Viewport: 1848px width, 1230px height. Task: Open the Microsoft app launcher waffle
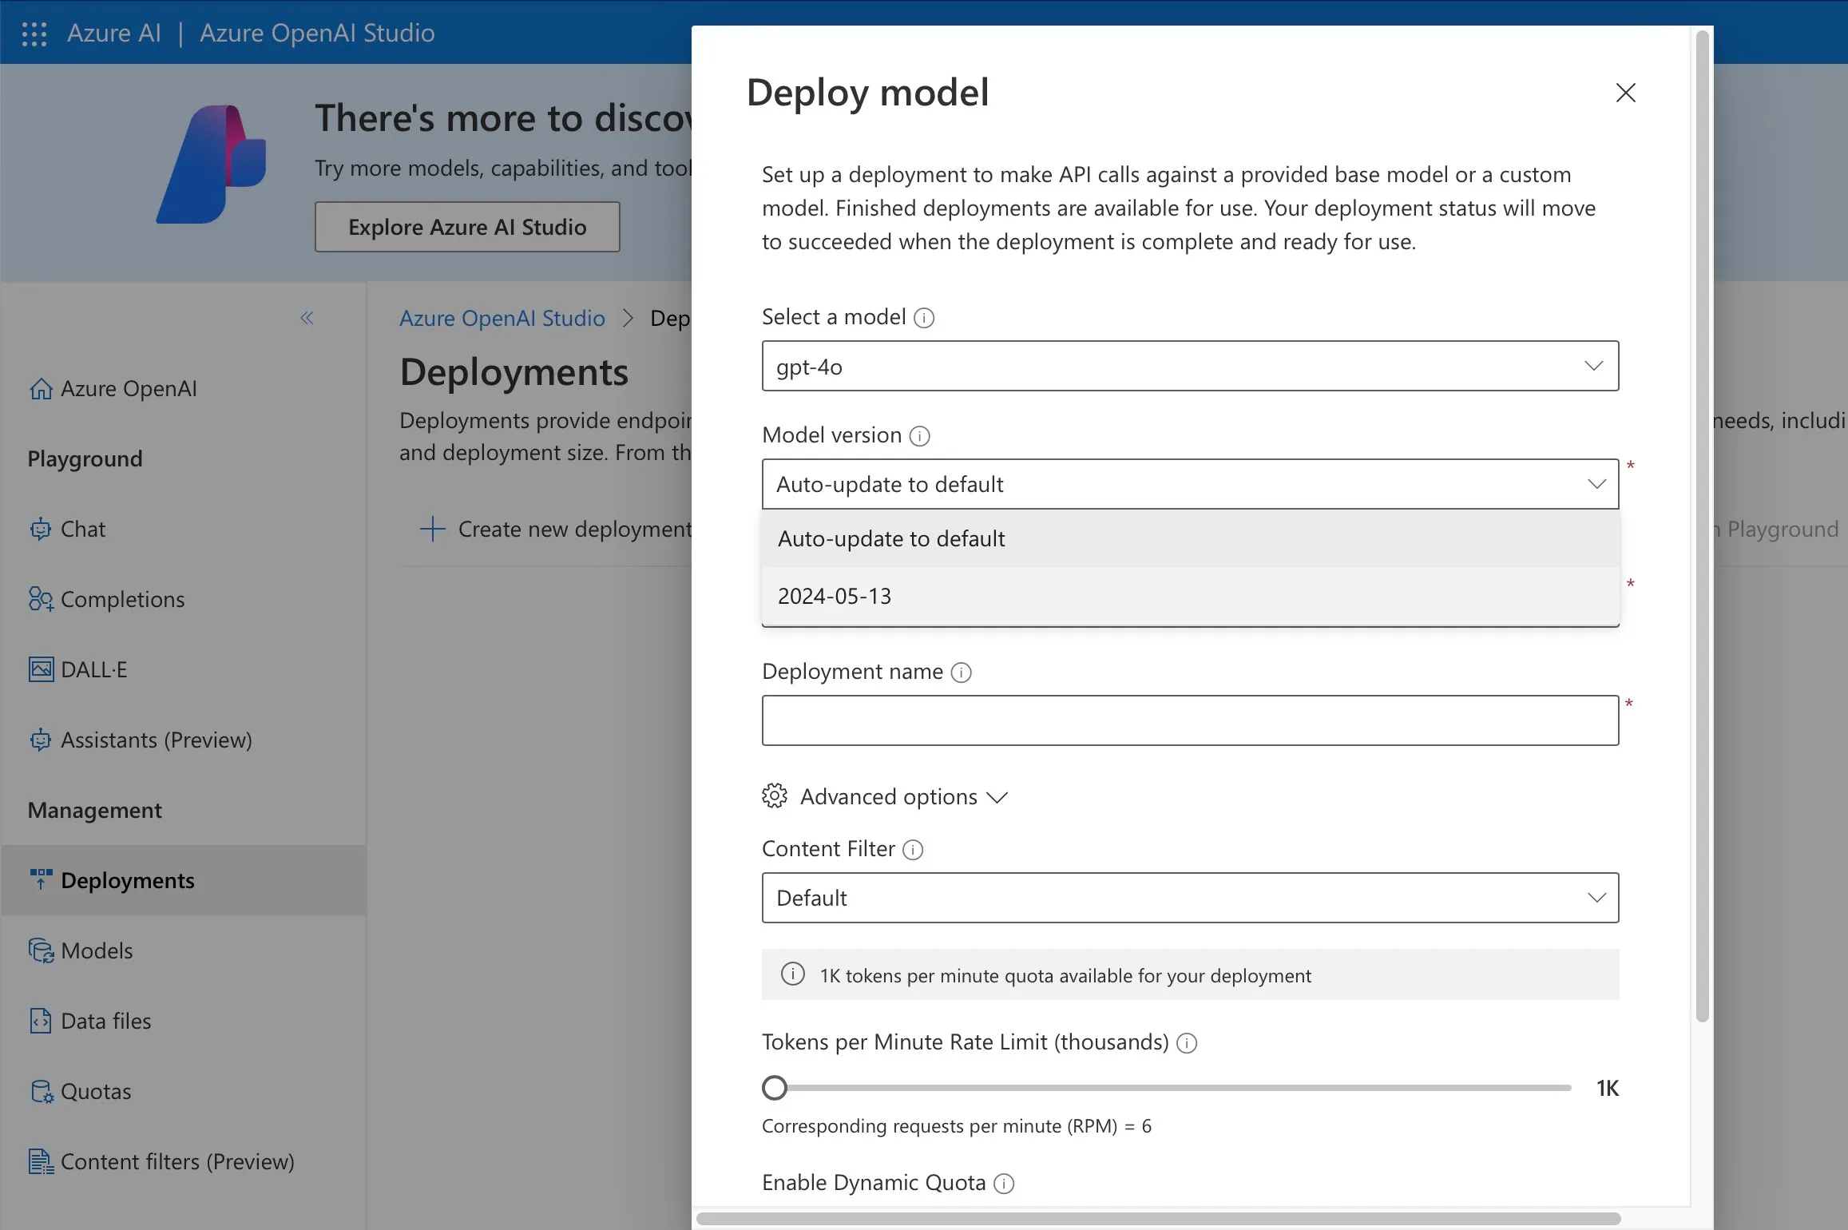coord(34,33)
